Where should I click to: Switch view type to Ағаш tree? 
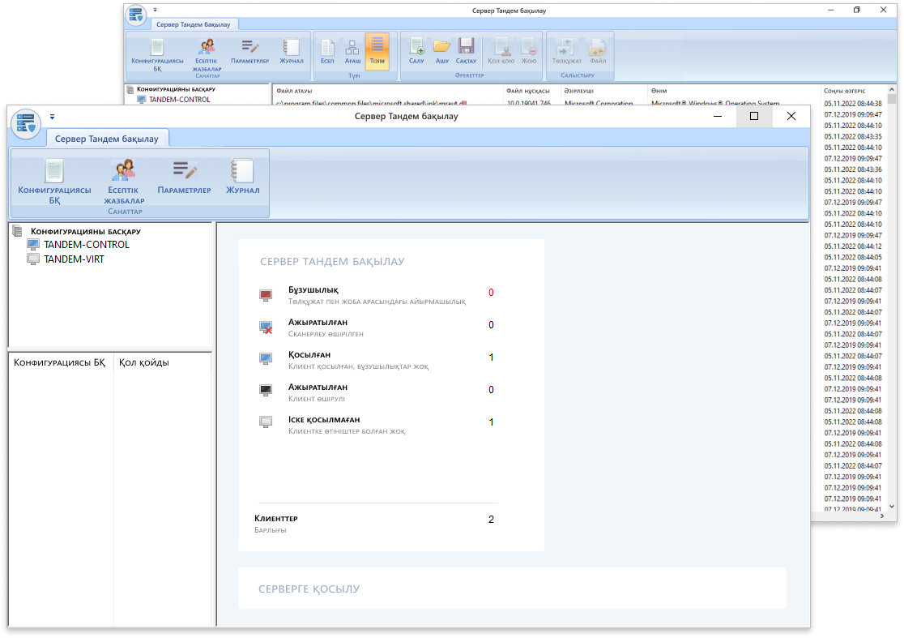[352, 50]
